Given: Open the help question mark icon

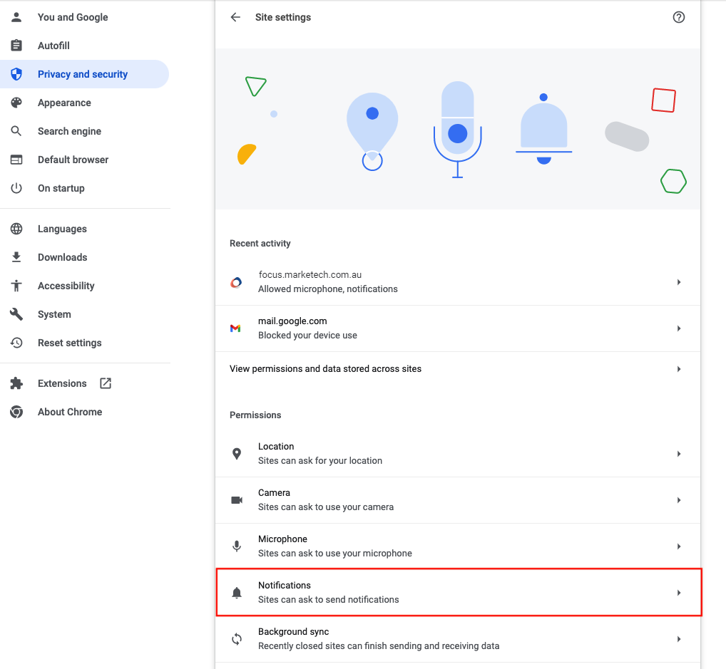Looking at the screenshot, I should point(678,17).
